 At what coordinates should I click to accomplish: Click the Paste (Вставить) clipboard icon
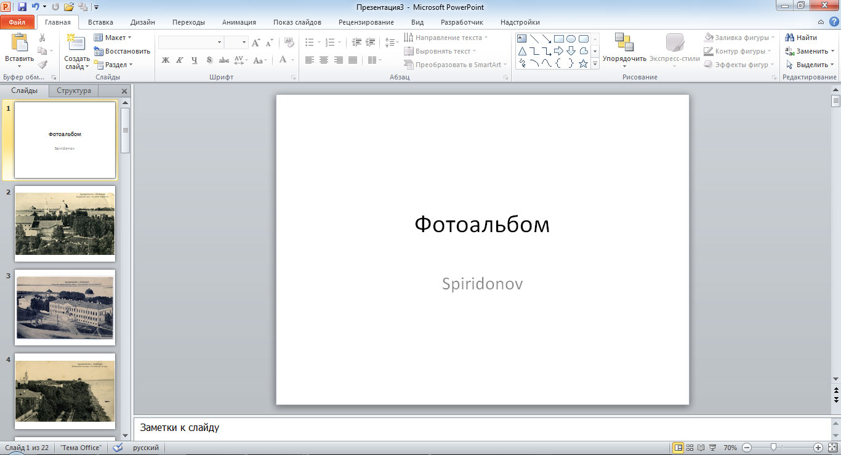click(19, 44)
